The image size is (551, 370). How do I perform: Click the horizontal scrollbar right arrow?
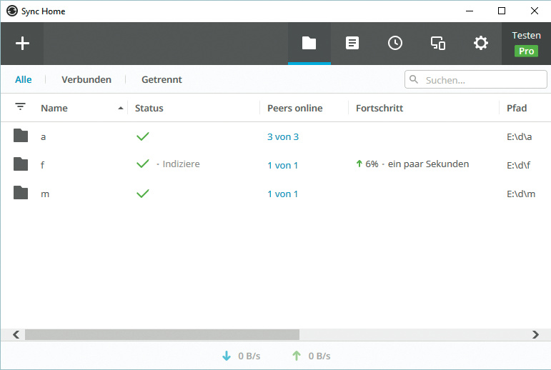coord(536,334)
